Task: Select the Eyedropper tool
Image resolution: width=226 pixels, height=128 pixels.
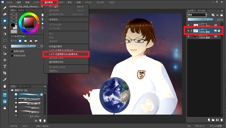Action: tap(5, 79)
